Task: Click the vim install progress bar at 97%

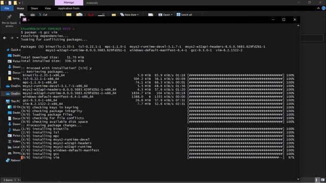Action: pyautogui.click(x=236, y=158)
